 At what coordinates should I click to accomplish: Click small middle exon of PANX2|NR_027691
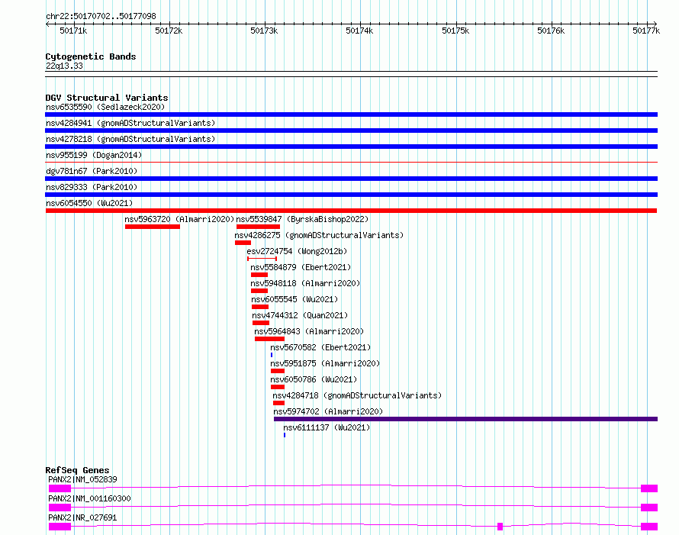[x=500, y=527]
